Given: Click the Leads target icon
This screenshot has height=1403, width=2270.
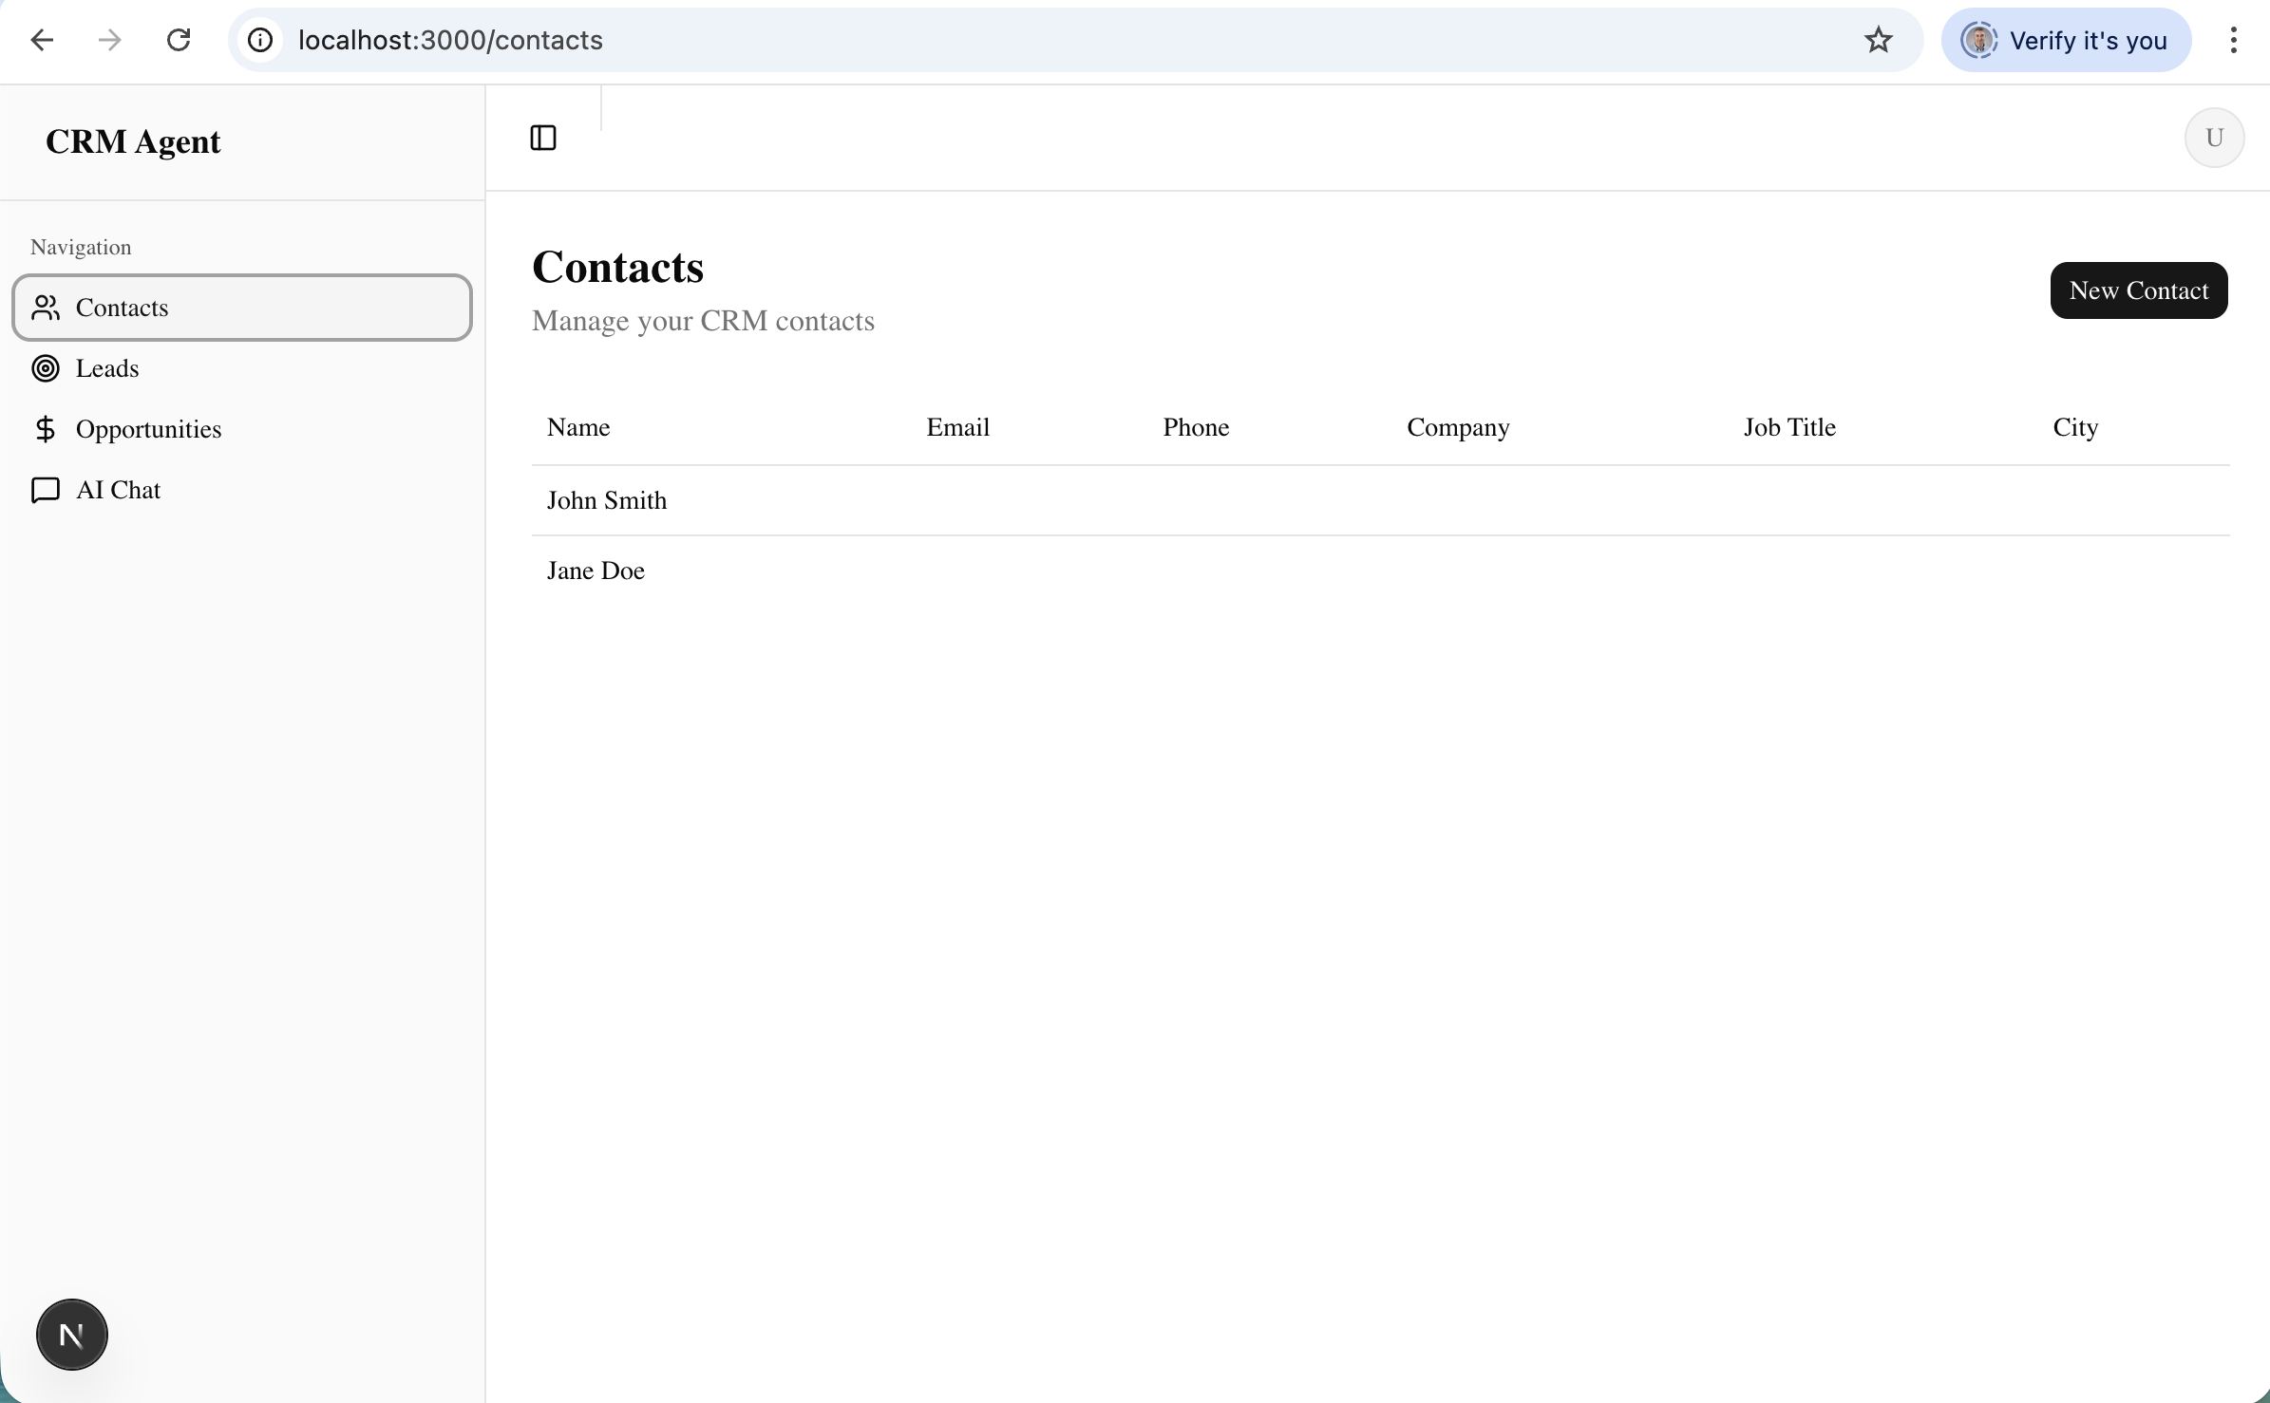Looking at the screenshot, I should [x=46, y=368].
